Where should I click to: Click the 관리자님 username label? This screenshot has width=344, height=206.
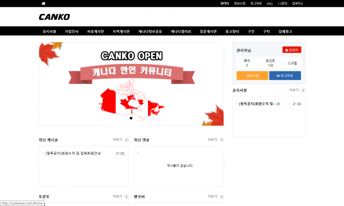pos(244,50)
